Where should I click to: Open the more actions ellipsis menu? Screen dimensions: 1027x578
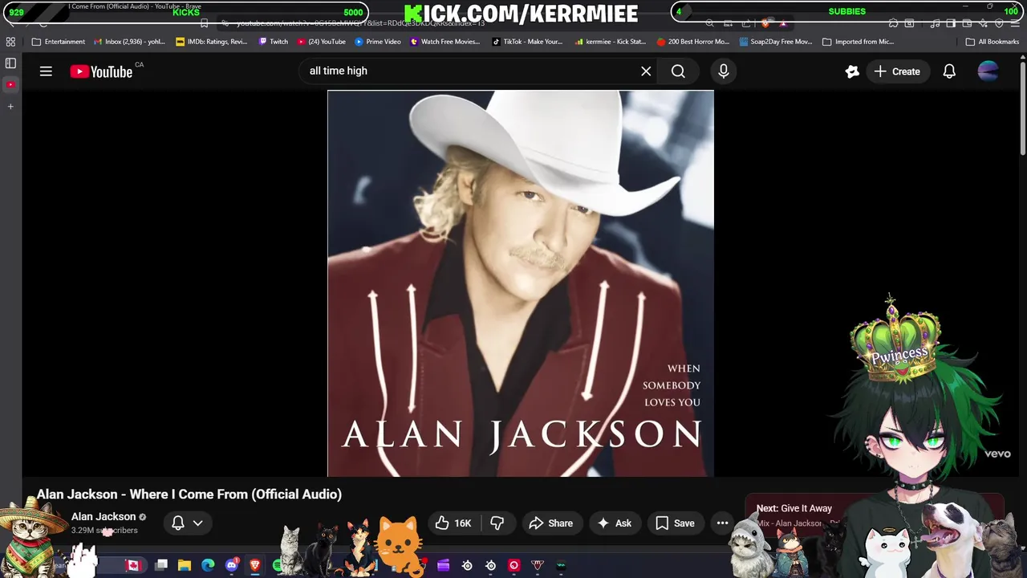click(x=722, y=523)
